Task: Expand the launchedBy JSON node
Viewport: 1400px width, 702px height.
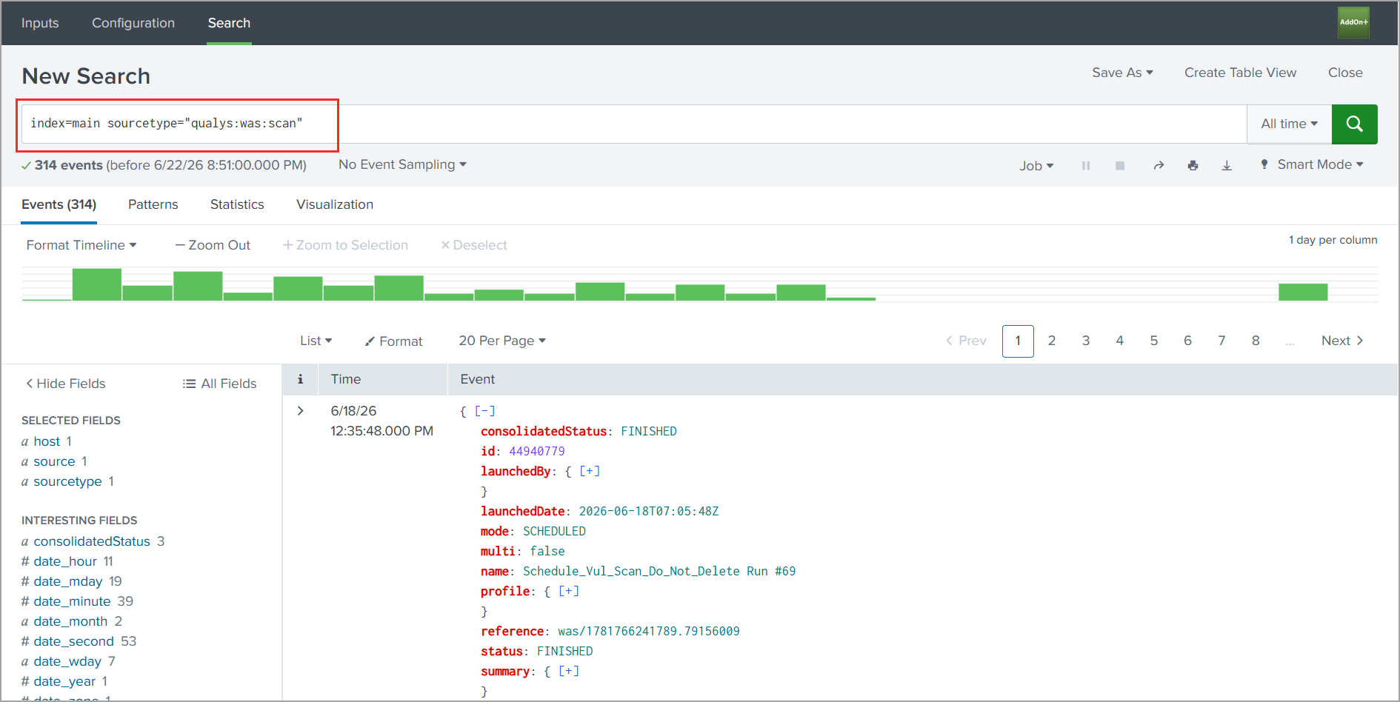Action: (590, 471)
